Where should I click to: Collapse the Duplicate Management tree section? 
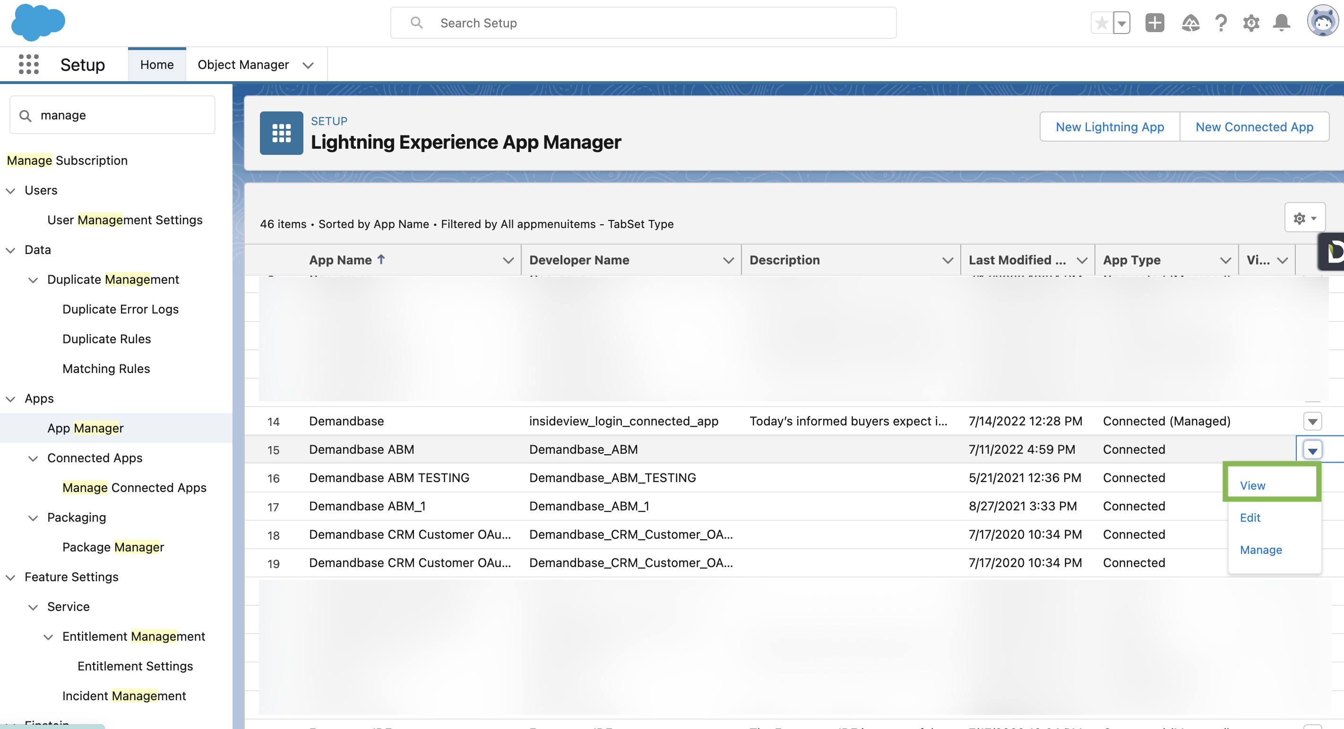click(x=33, y=280)
